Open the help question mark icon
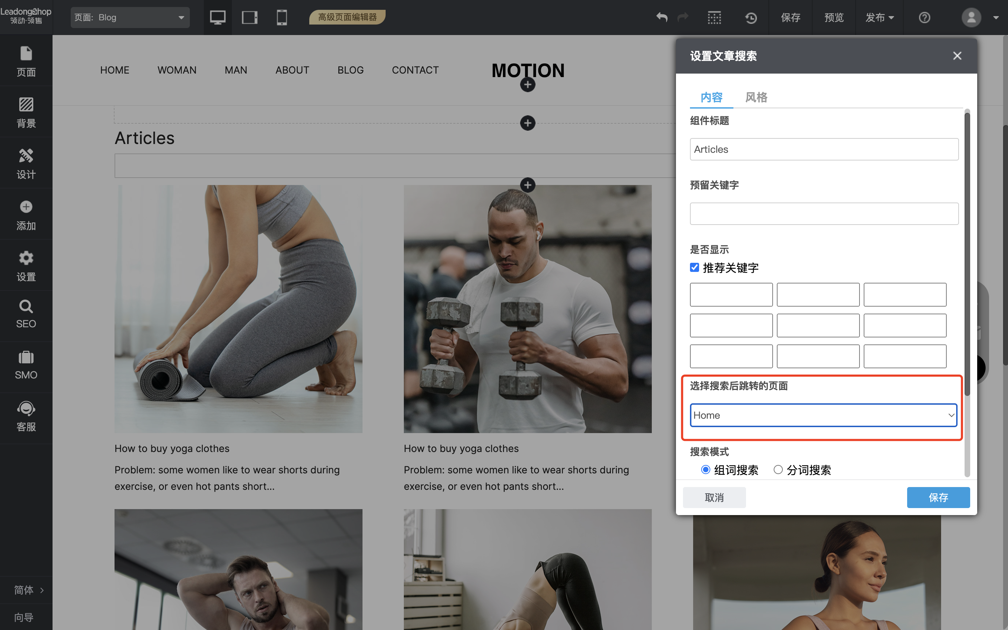Image resolution: width=1008 pixels, height=630 pixels. coord(924,18)
